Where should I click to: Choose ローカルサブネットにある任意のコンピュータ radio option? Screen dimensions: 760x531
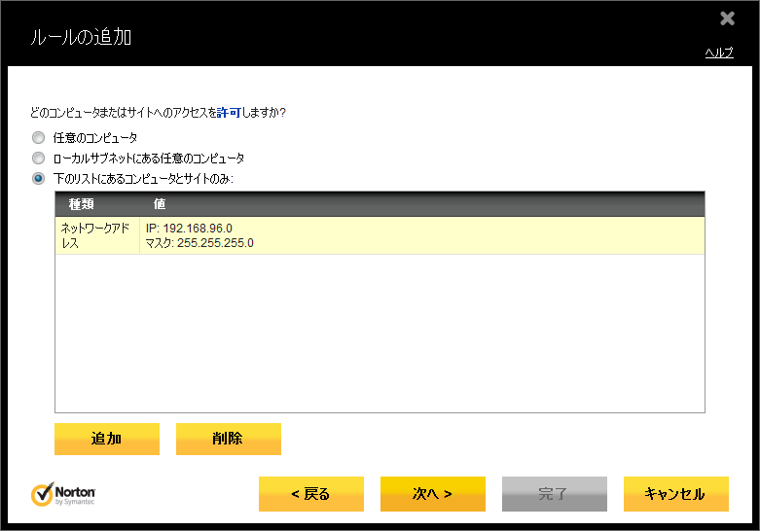point(39,158)
